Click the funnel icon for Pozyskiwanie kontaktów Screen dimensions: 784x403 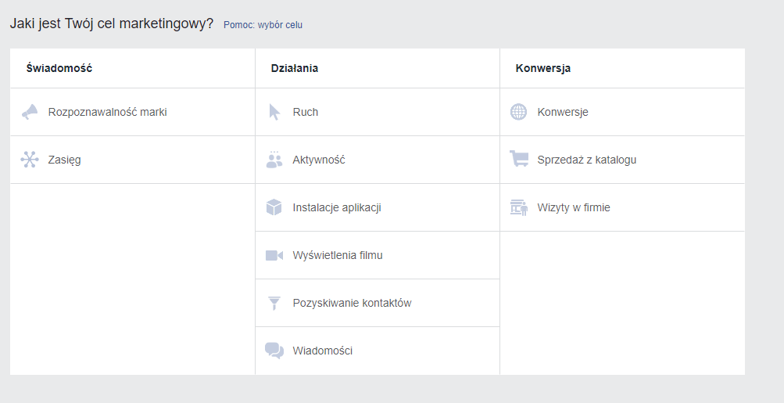[274, 303]
